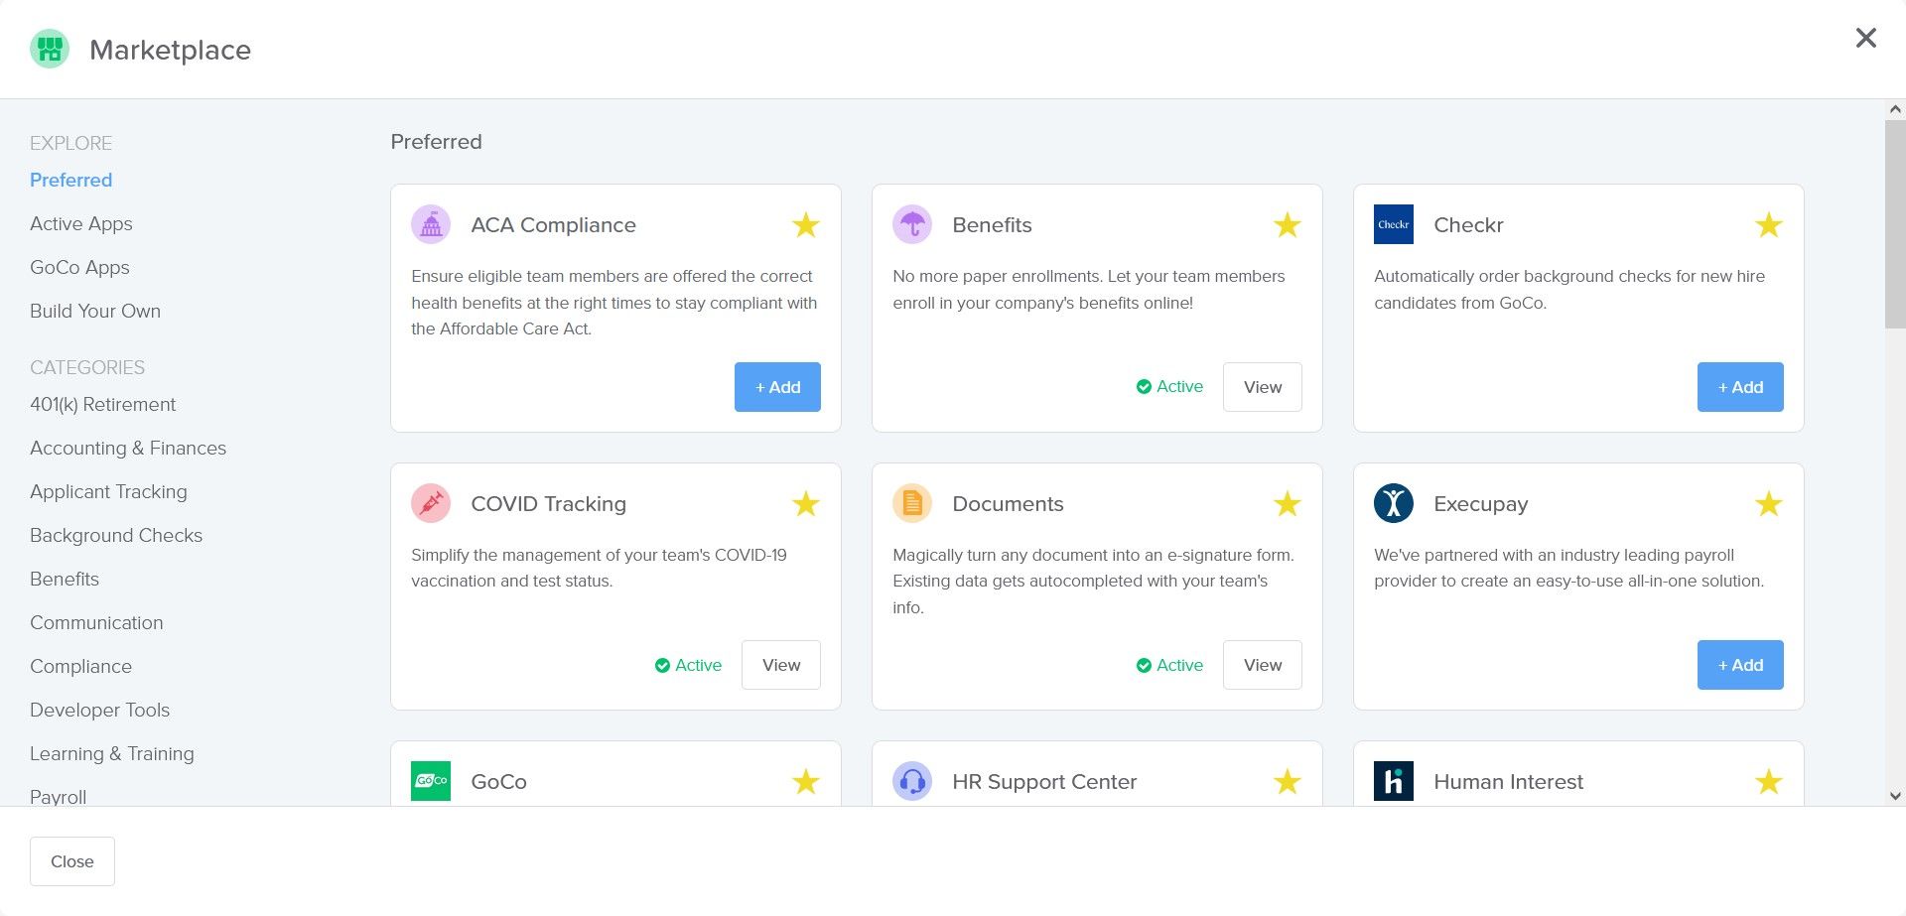Click the Active status on Benefits card
Image resolution: width=1906 pixels, height=916 pixels.
(1169, 387)
